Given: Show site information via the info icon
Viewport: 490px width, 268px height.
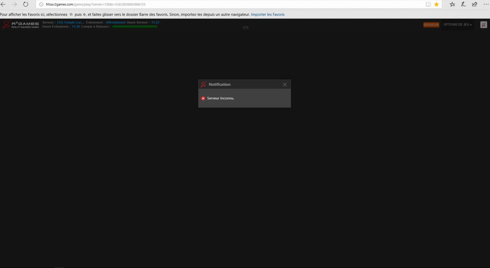Looking at the screenshot, I should coord(41,4).
